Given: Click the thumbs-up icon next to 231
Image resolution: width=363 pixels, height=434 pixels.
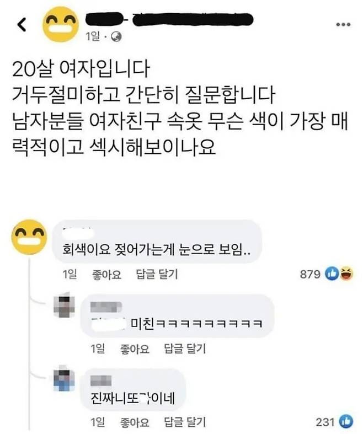Looking at the screenshot, I should 346,422.
